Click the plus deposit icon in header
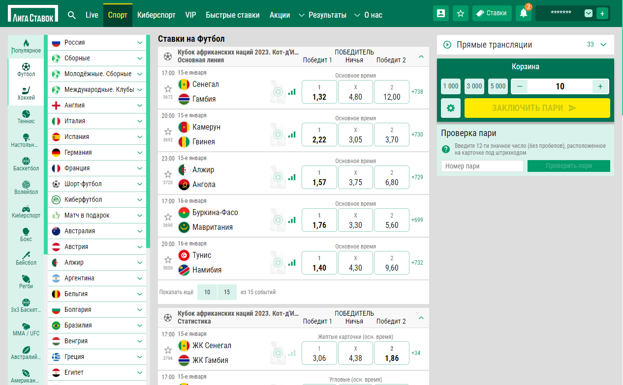 602,13
